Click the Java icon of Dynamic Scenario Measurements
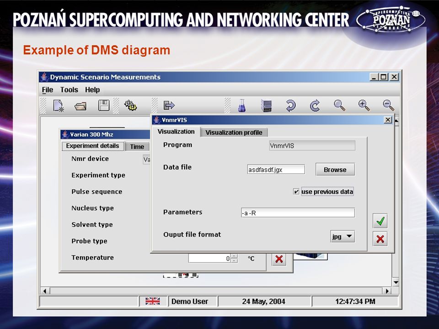 (x=44, y=77)
